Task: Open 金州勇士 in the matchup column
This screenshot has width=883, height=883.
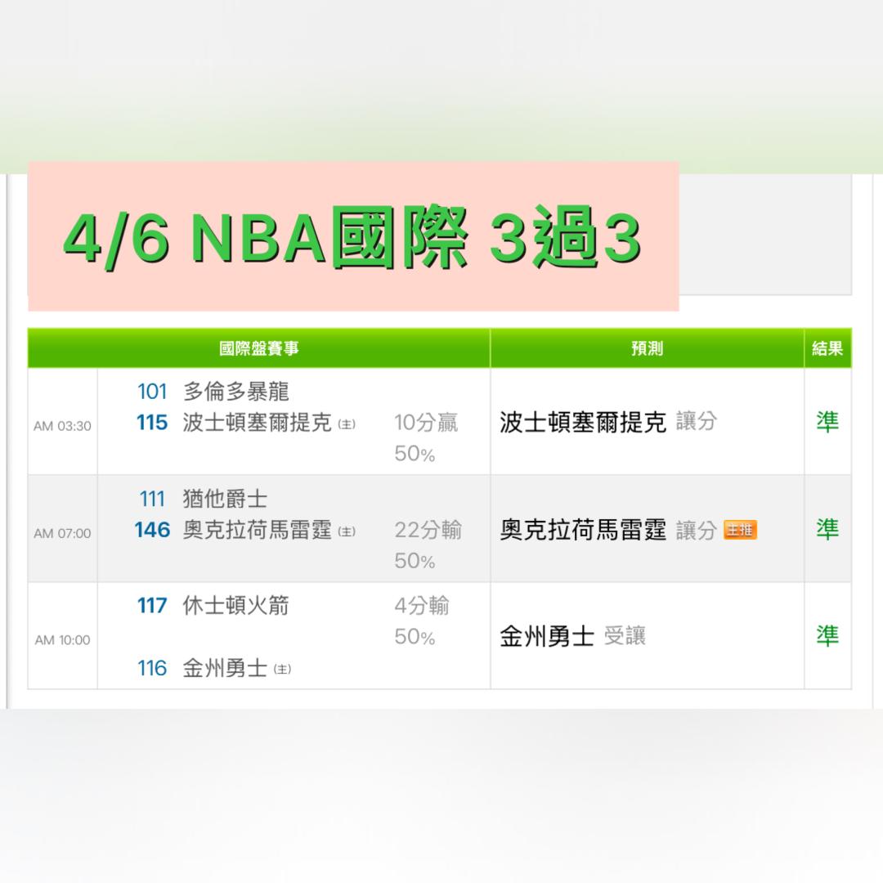Action: [225, 669]
